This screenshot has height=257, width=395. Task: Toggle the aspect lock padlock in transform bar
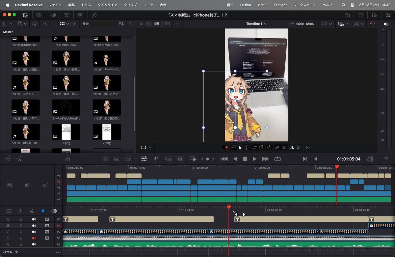(x=240, y=148)
